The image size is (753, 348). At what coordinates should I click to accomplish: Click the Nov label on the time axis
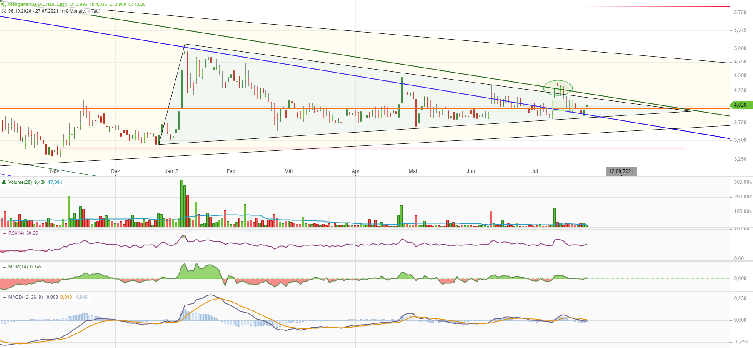pos(55,171)
